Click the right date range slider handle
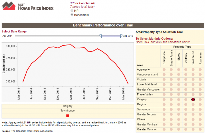This screenshot has width=205, height=133. 121,36
